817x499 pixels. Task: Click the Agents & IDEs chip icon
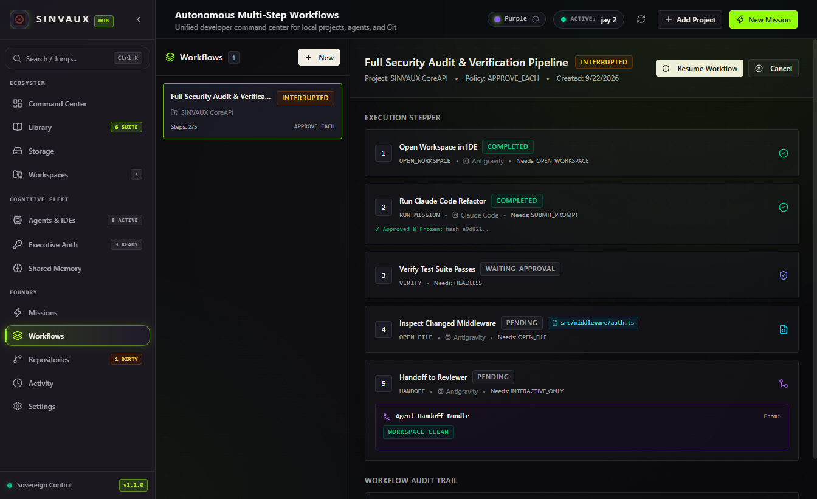(18, 221)
